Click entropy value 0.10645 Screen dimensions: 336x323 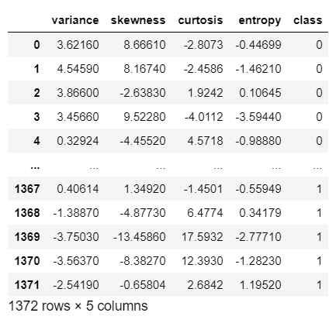click(x=260, y=93)
